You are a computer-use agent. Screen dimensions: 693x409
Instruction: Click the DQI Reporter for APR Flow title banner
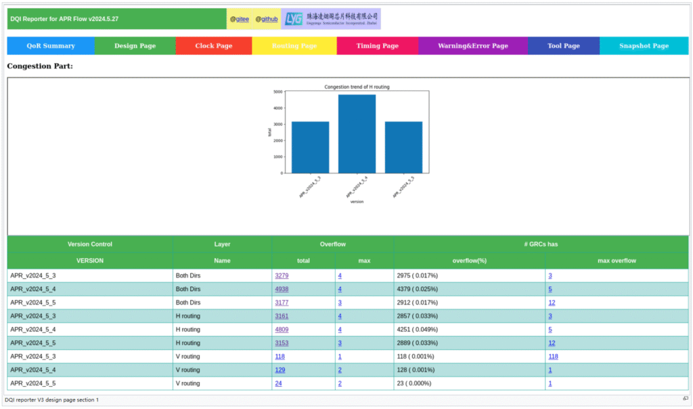[116, 19]
